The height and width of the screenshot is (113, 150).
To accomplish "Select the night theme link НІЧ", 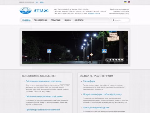I will click(x=37, y=2).
